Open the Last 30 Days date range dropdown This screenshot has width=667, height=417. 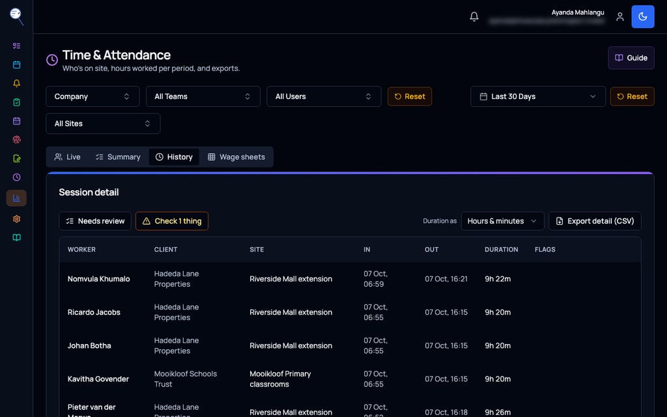pyautogui.click(x=537, y=96)
